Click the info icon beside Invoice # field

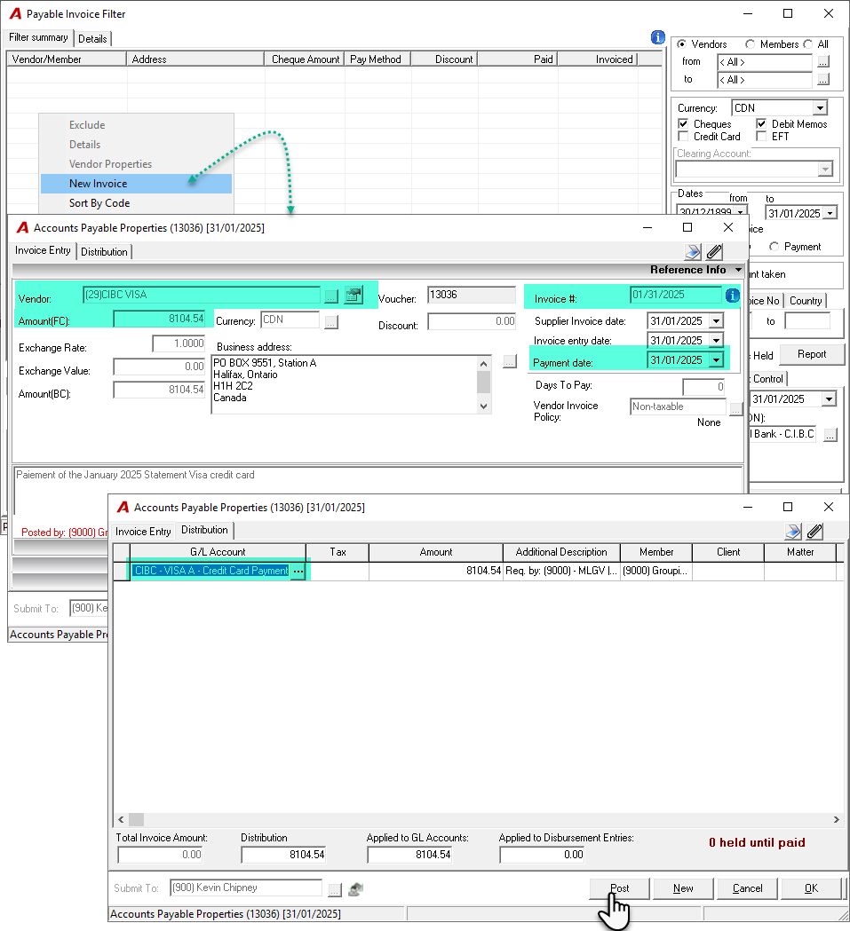tap(732, 295)
